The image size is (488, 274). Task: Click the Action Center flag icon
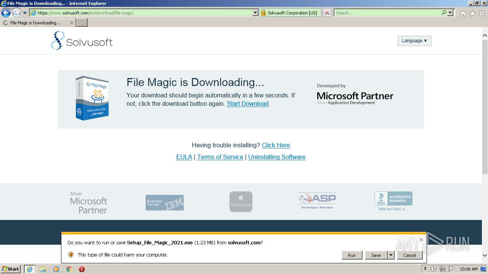pos(452,269)
